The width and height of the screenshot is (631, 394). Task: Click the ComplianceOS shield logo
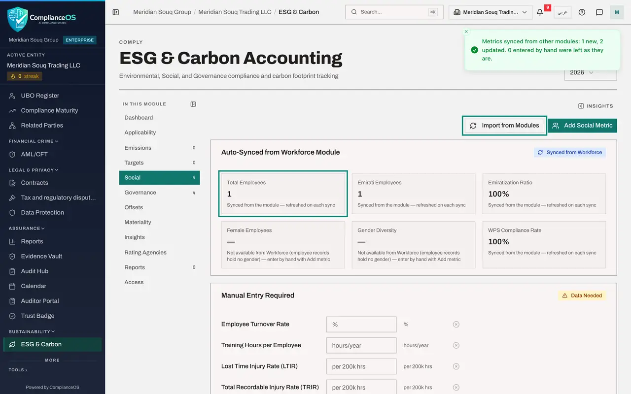[17, 19]
